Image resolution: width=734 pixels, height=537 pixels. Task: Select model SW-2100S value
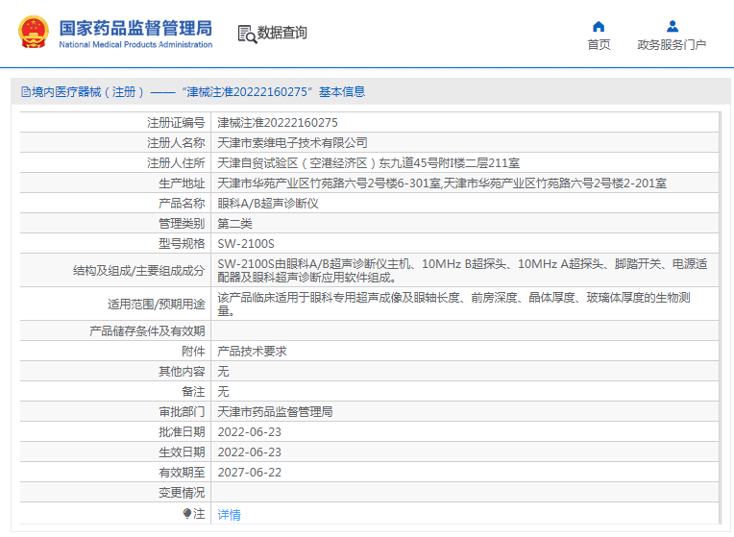click(246, 243)
